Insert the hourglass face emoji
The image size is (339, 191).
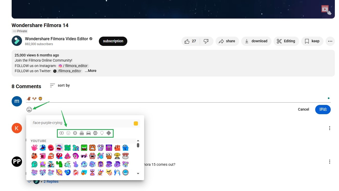click(92, 172)
